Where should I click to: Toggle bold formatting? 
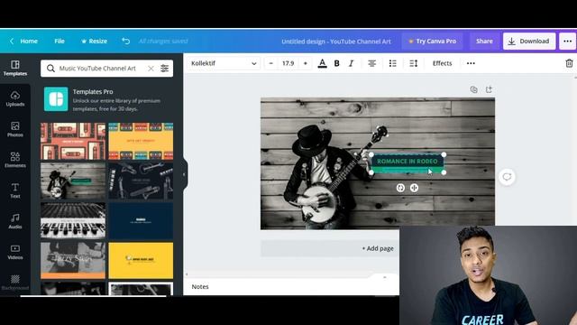click(x=336, y=63)
